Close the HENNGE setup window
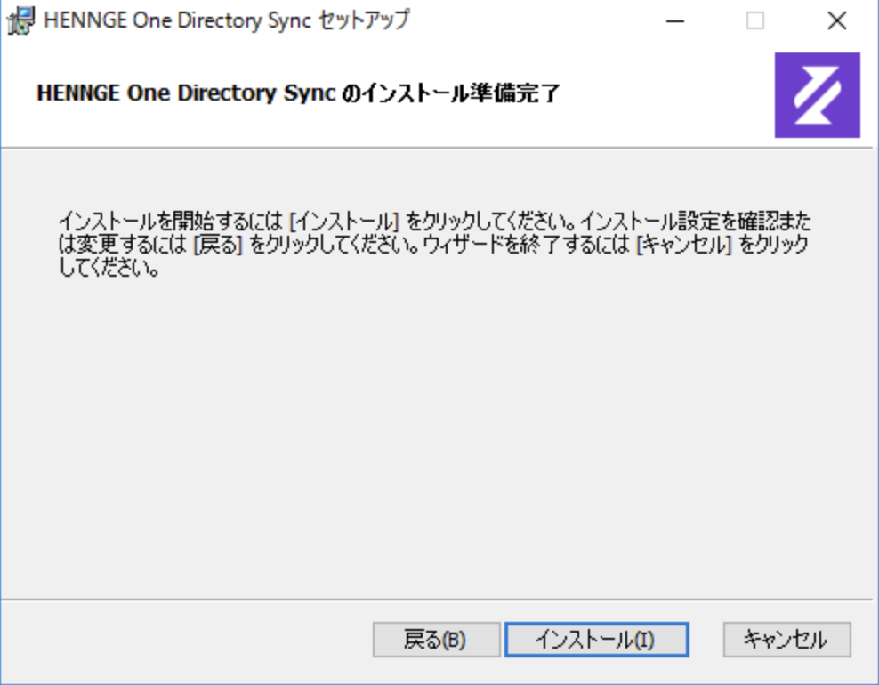 point(837,21)
